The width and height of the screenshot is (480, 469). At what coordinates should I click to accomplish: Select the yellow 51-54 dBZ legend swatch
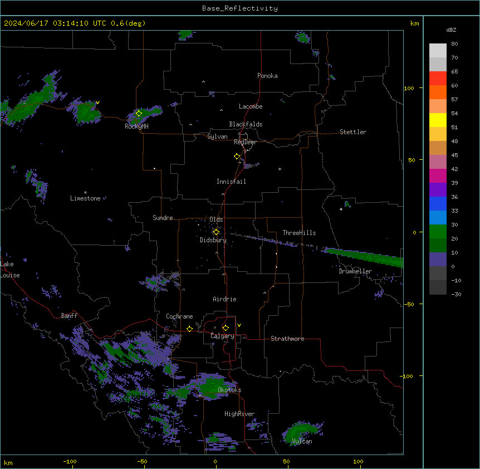point(438,120)
